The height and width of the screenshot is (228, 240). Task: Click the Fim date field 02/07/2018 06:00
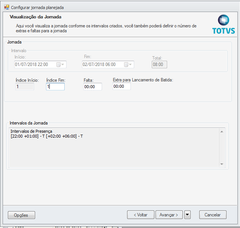point(108,64)
